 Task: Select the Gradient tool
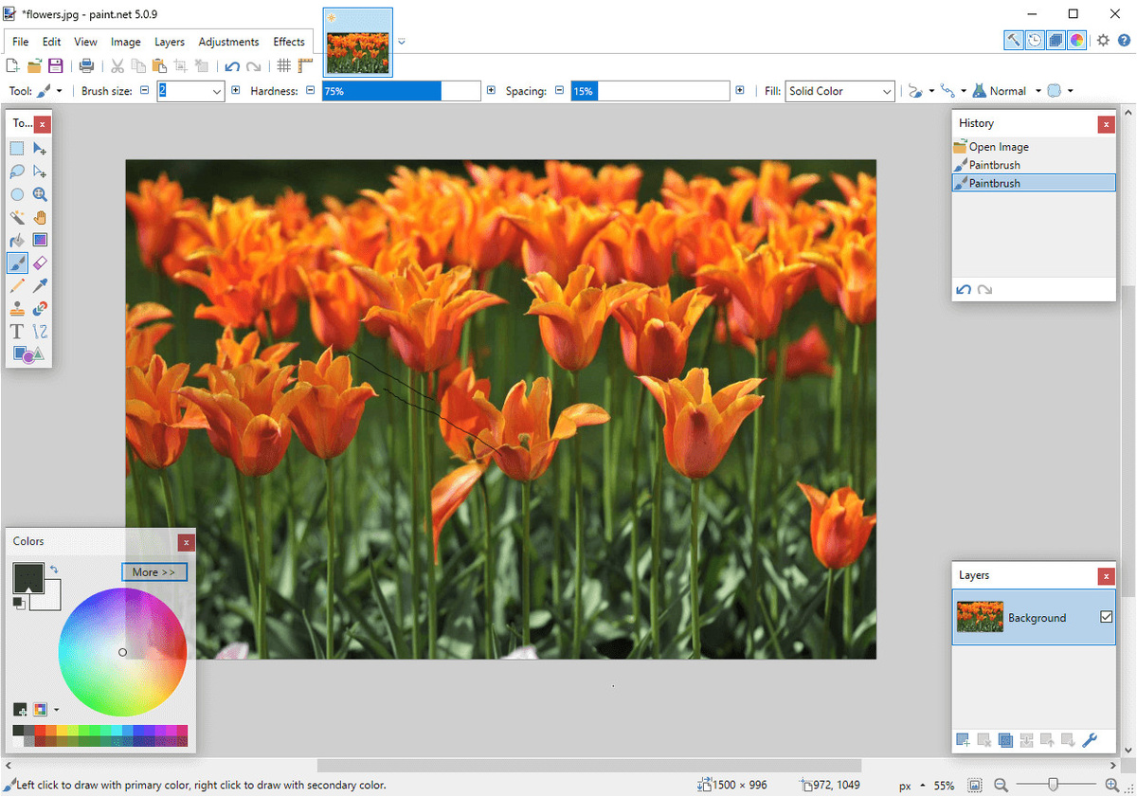(40, 240)
